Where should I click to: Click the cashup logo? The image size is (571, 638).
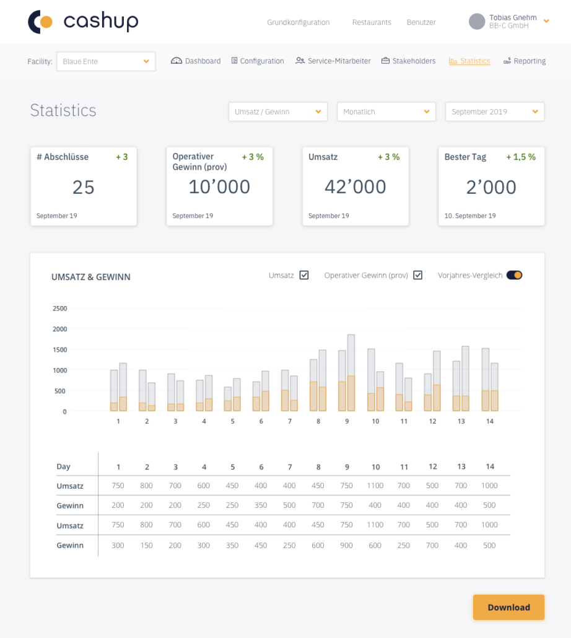(83, 22)
